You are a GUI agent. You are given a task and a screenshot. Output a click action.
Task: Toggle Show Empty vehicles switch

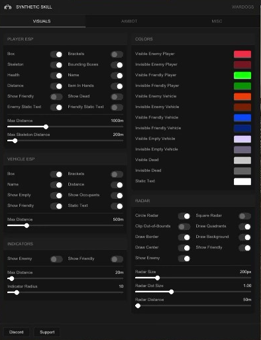56,196
